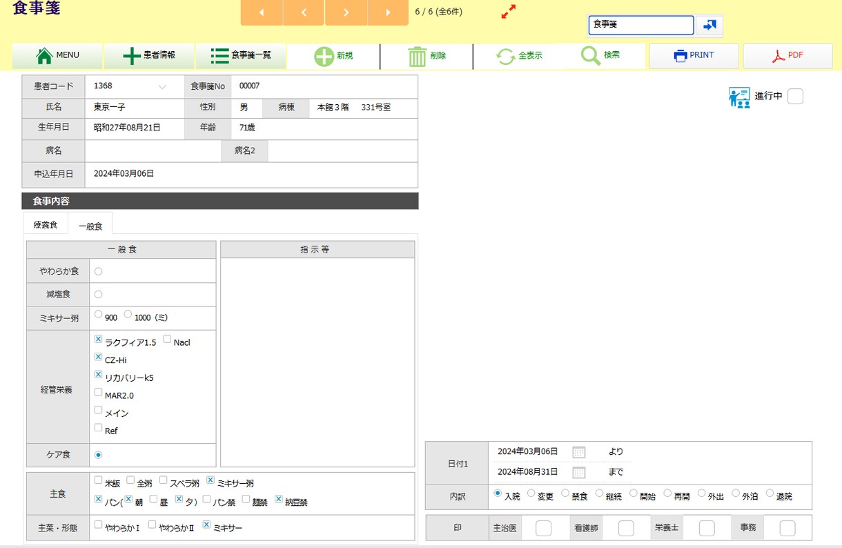Start a search with 検索
This screenshot has width=842, height=548.
[x=600, y=56]
